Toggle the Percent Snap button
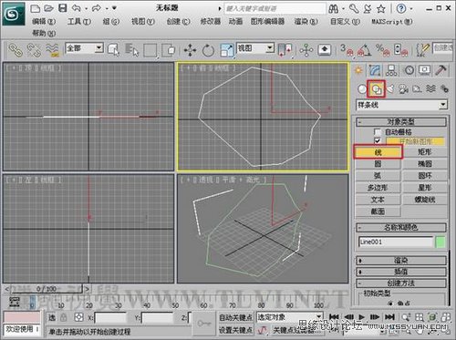456x340 pixels. tap(383, 50)
